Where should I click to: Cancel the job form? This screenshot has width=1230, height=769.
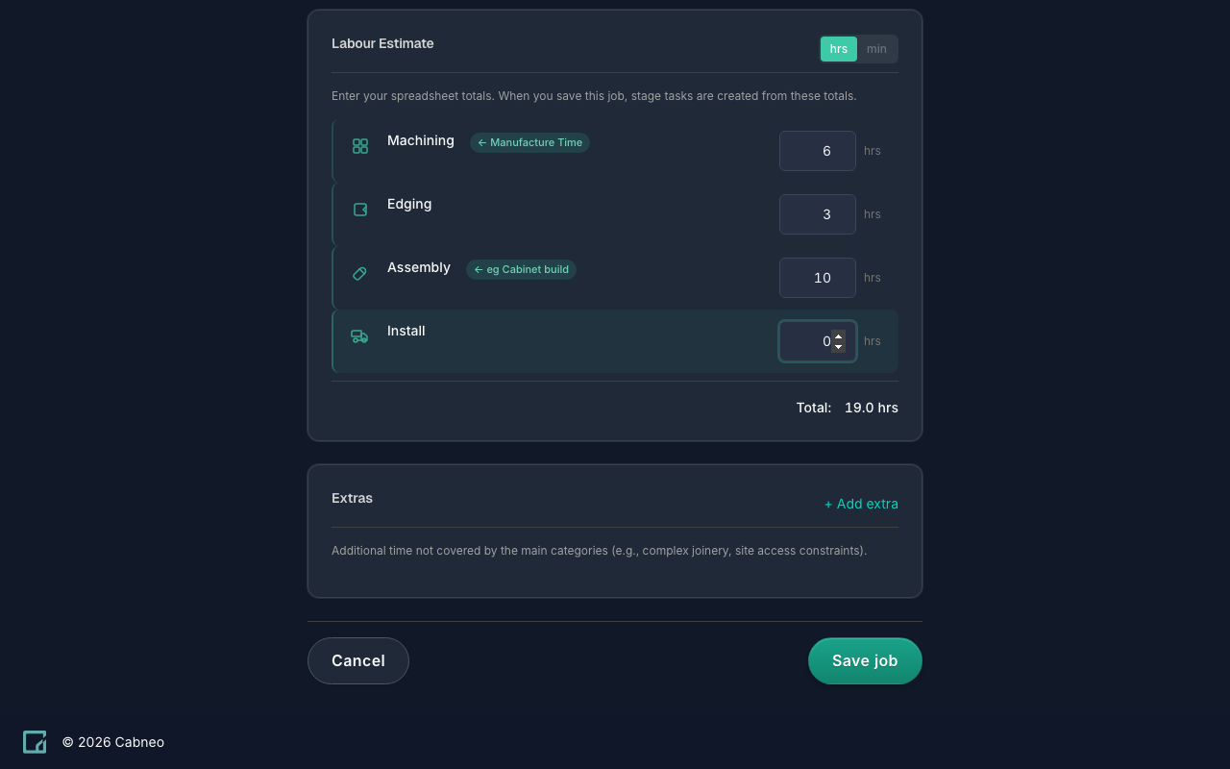point(358,660)
